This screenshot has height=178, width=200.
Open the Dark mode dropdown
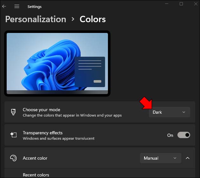click(169, 112)
